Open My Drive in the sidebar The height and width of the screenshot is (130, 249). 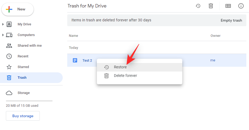(24, 24)
